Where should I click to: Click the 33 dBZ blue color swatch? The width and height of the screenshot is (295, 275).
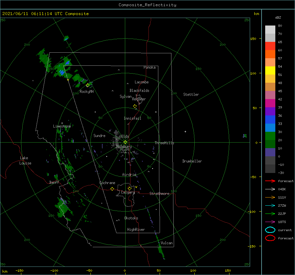point(270,128)
